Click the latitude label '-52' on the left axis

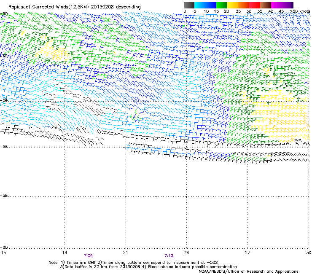[4, 56]
